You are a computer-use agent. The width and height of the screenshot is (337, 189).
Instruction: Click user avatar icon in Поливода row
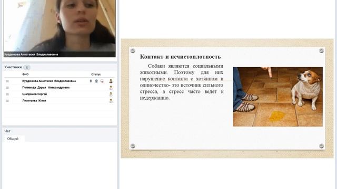point(111,88)
